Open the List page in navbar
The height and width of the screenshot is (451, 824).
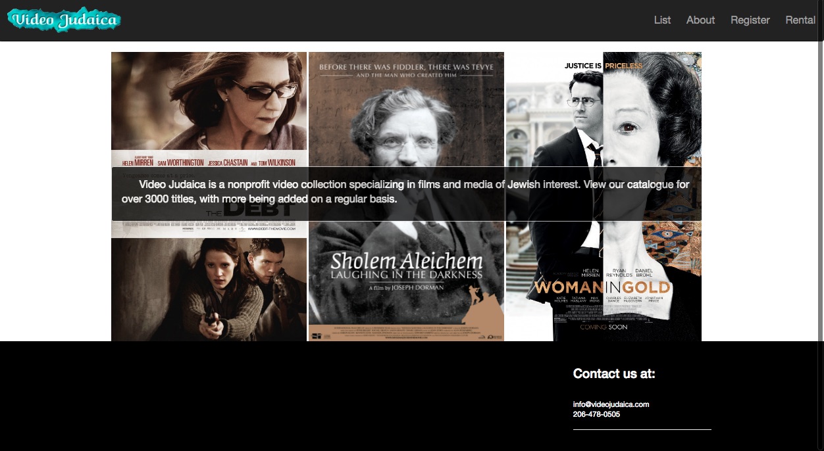(x=662, y=20)
